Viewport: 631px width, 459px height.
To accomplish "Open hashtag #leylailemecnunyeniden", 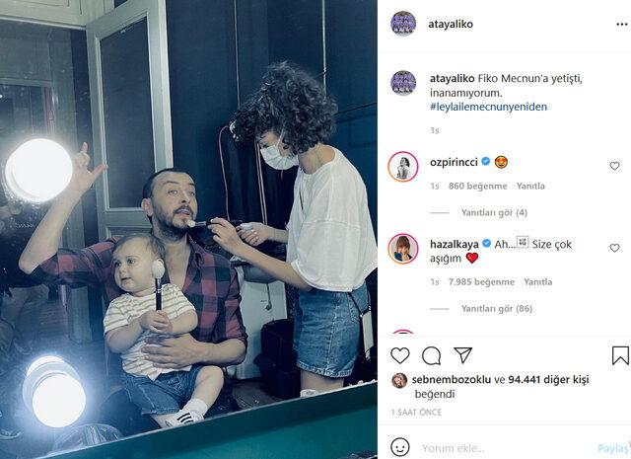I will [489, 107].
